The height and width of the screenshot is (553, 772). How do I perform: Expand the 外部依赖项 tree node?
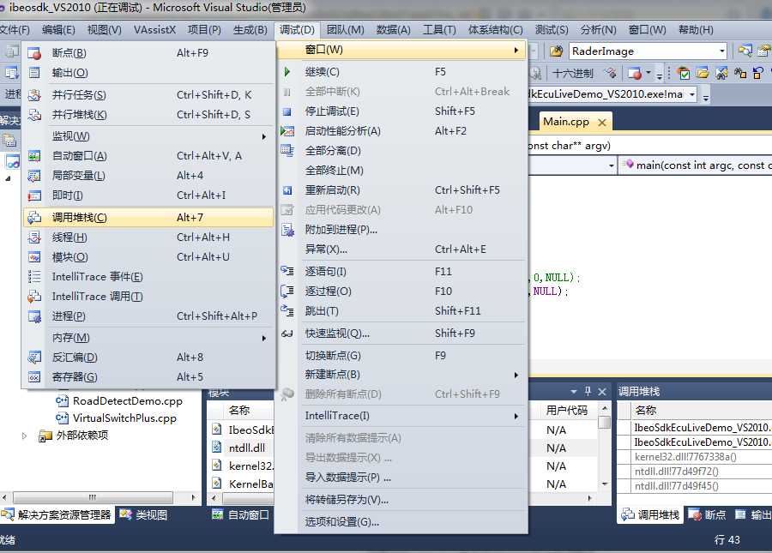click(24, 436)
